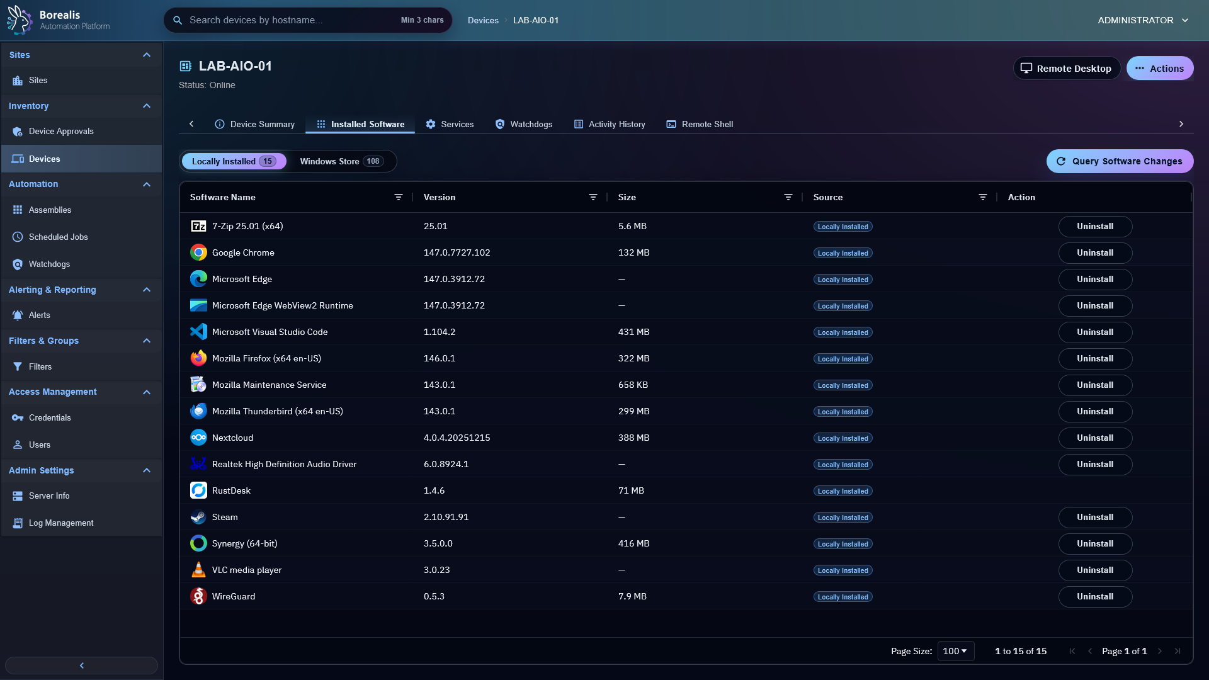Click the Device Approvals shield icon
1209x680 pixels.
tap(18, 132)
